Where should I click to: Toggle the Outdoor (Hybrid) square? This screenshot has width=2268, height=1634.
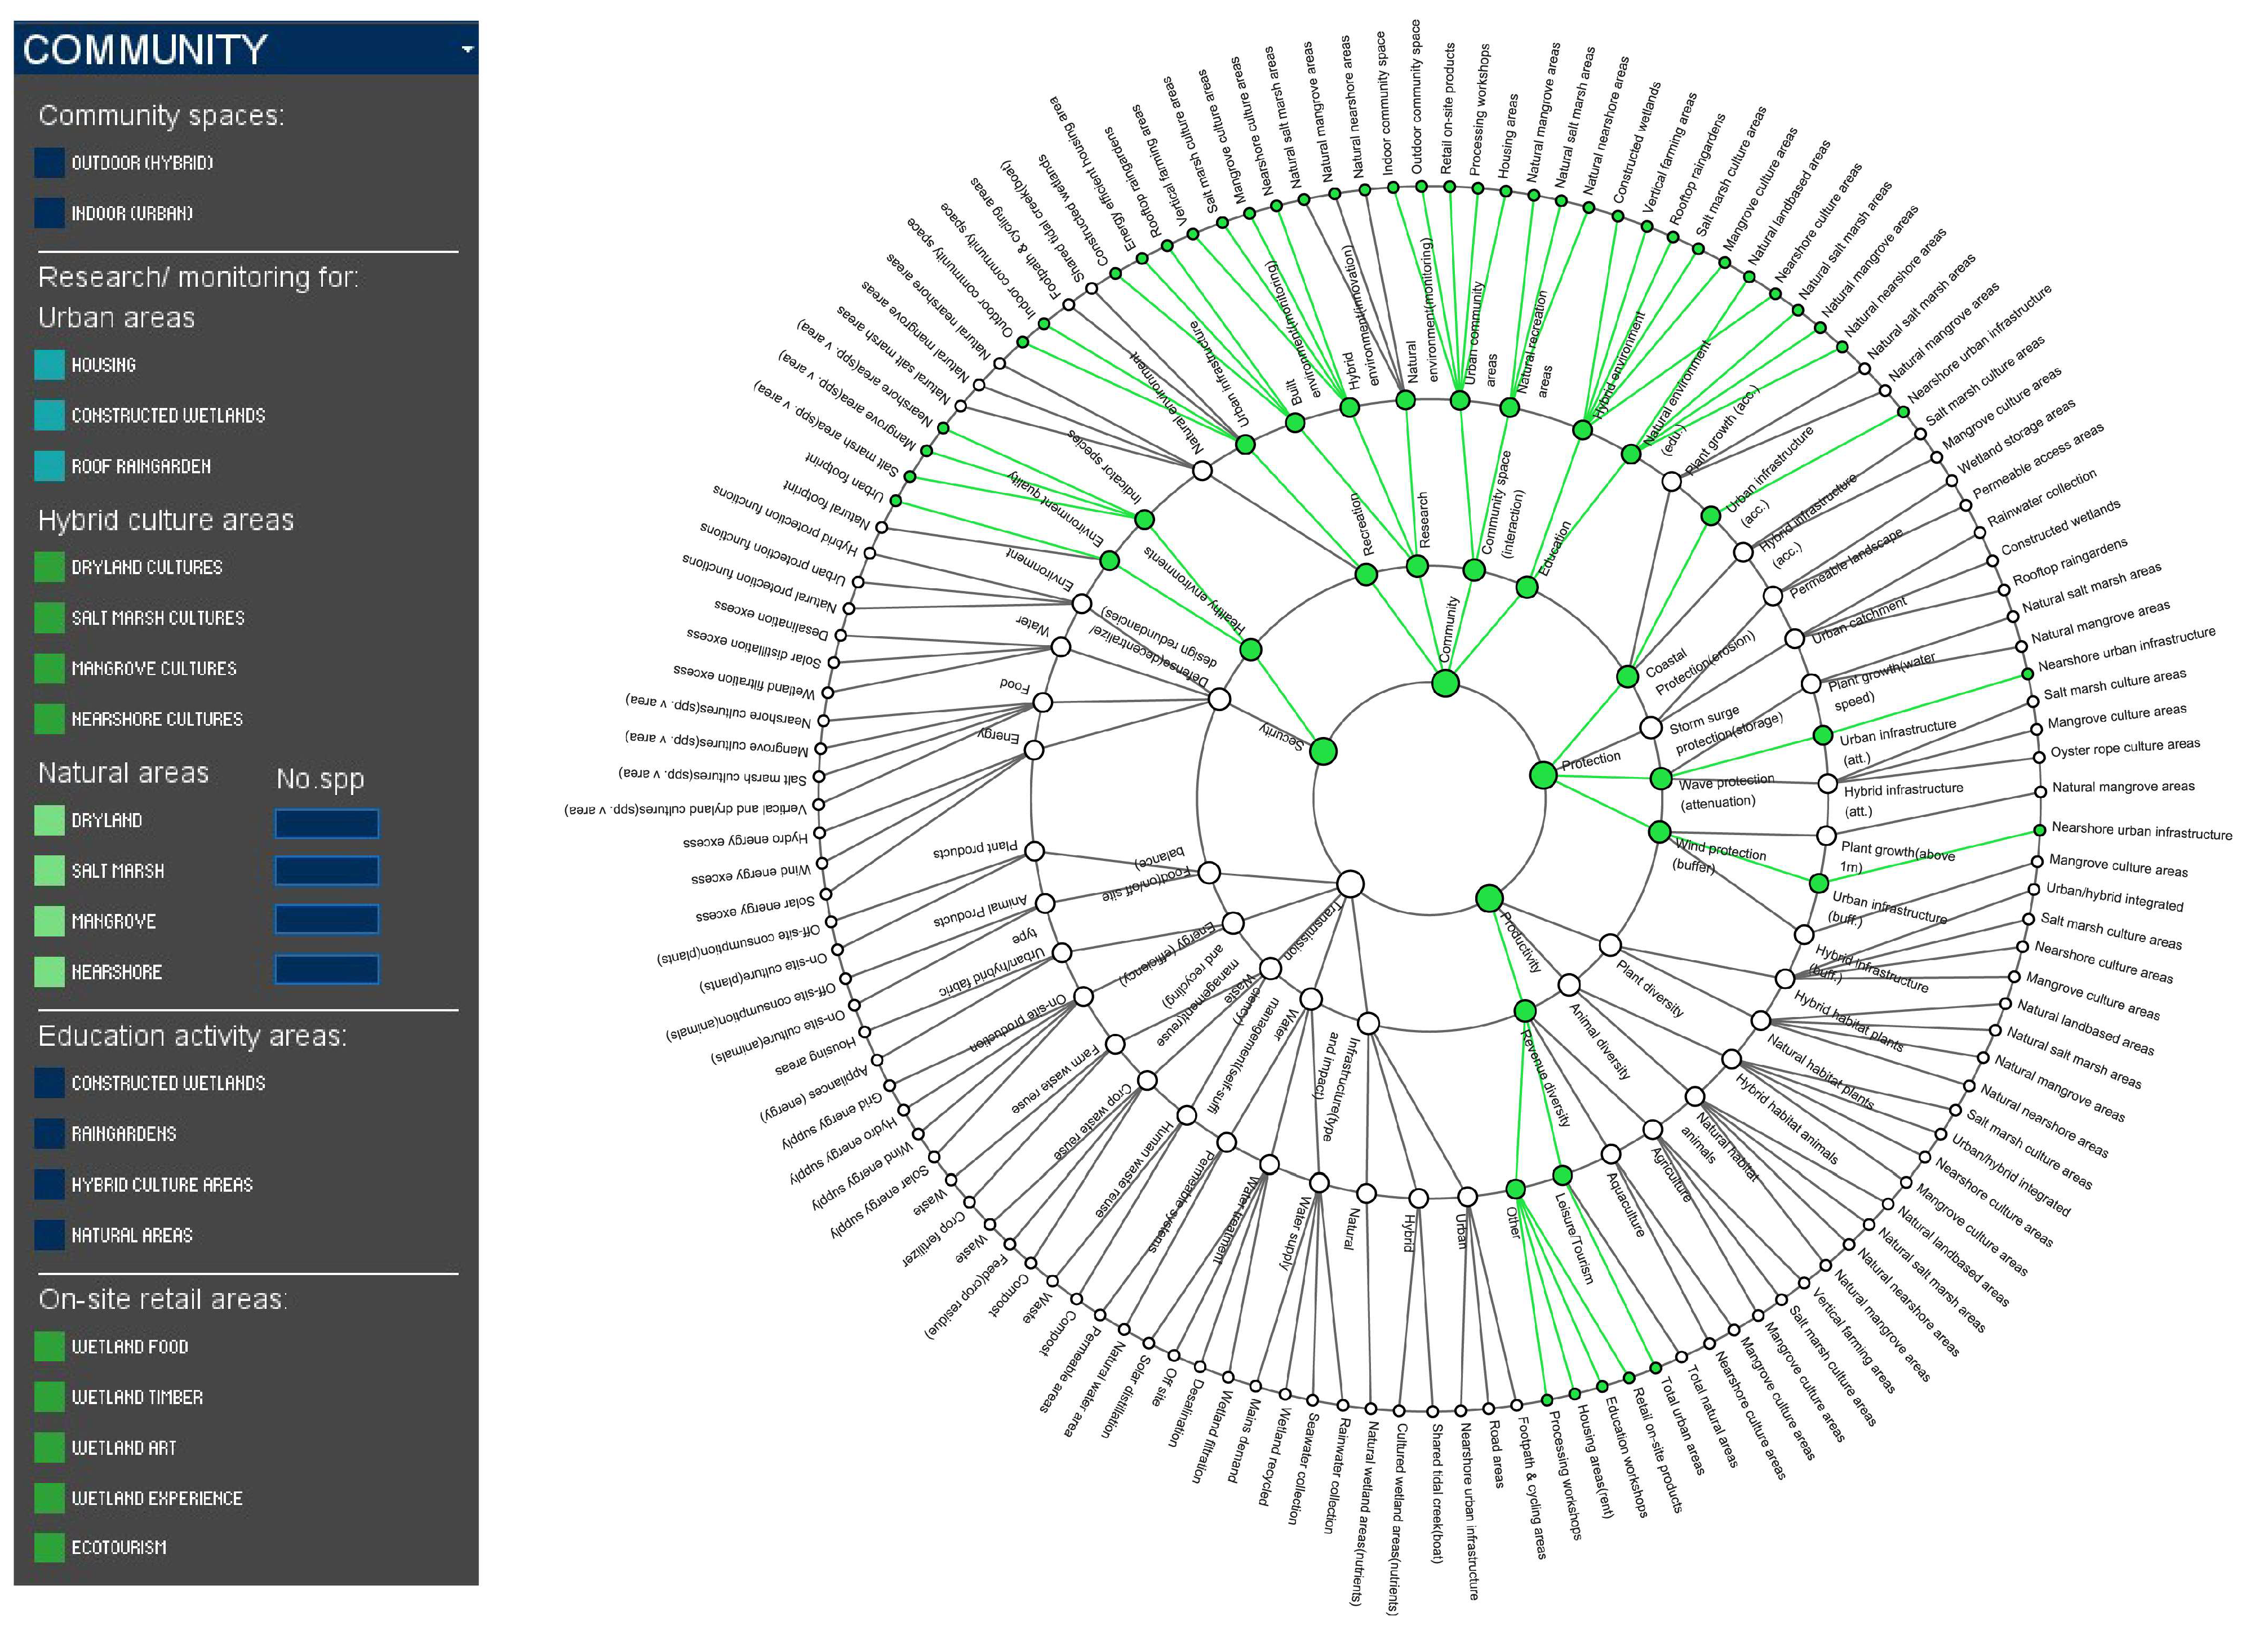(x=49, y=163)
